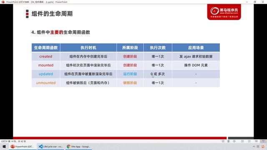
Task: Click the updated cell in the table
Action: 46,74
